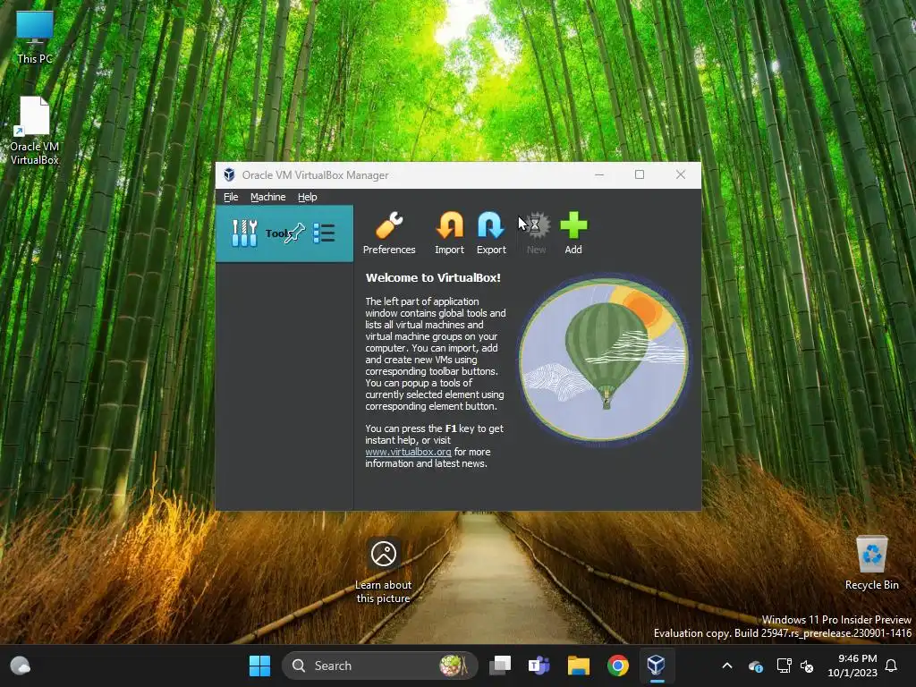Image resolution: width=916 pixels, height=687 pixels.
Task: Click the network display tray icon
Action: (784, 666)
